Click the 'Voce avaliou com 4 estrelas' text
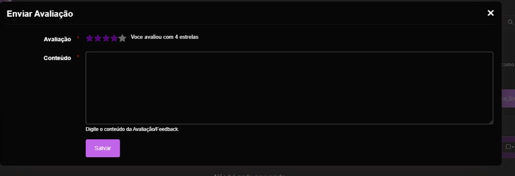 [x=164, y=37]
